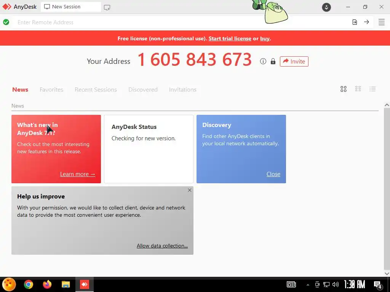Click the green connection status checkmark

tap(6, 22)
